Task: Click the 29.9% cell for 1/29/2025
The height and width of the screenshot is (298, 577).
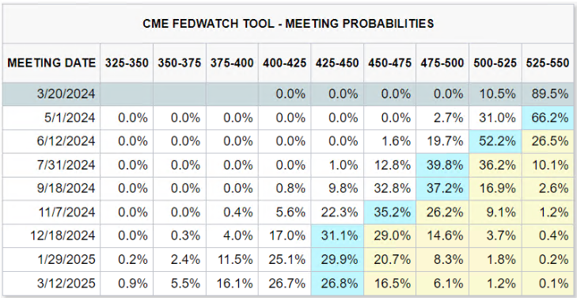Action: [337, 259]
